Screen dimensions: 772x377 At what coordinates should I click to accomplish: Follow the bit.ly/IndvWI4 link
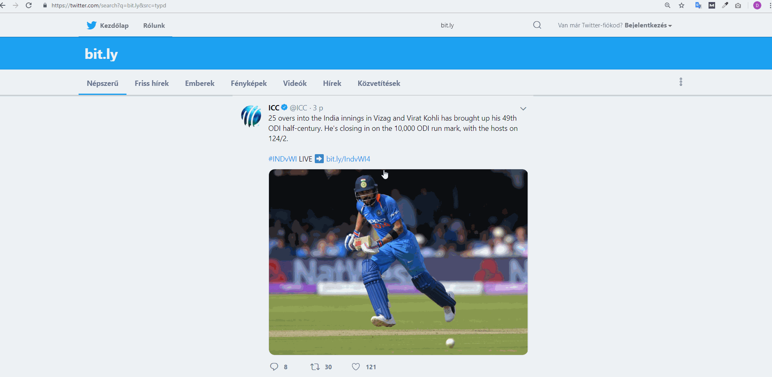pos(348,159)
